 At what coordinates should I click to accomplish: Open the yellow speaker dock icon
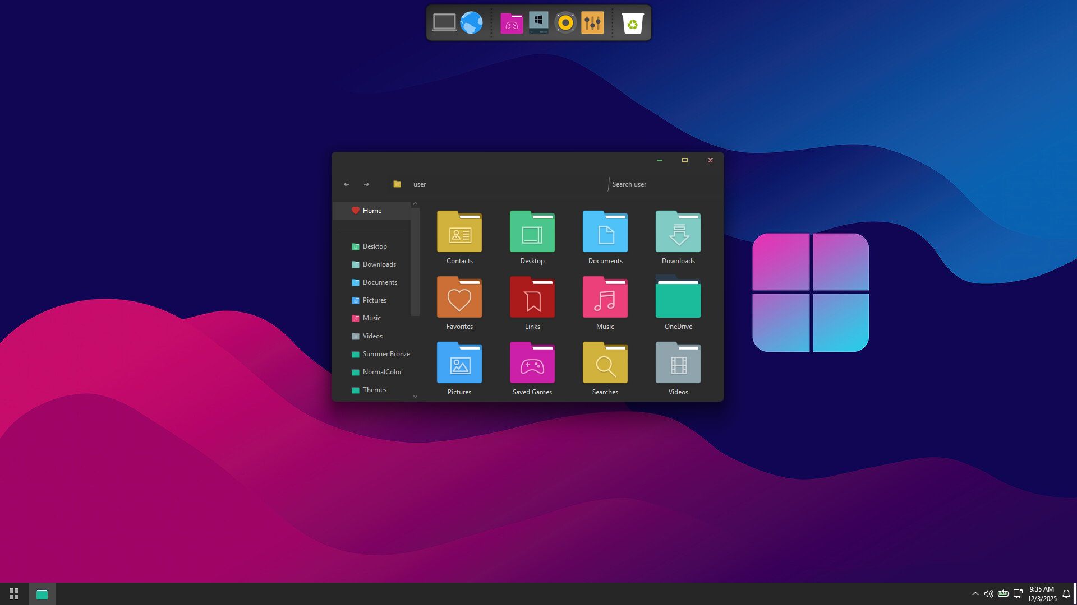tap(565, 23)
